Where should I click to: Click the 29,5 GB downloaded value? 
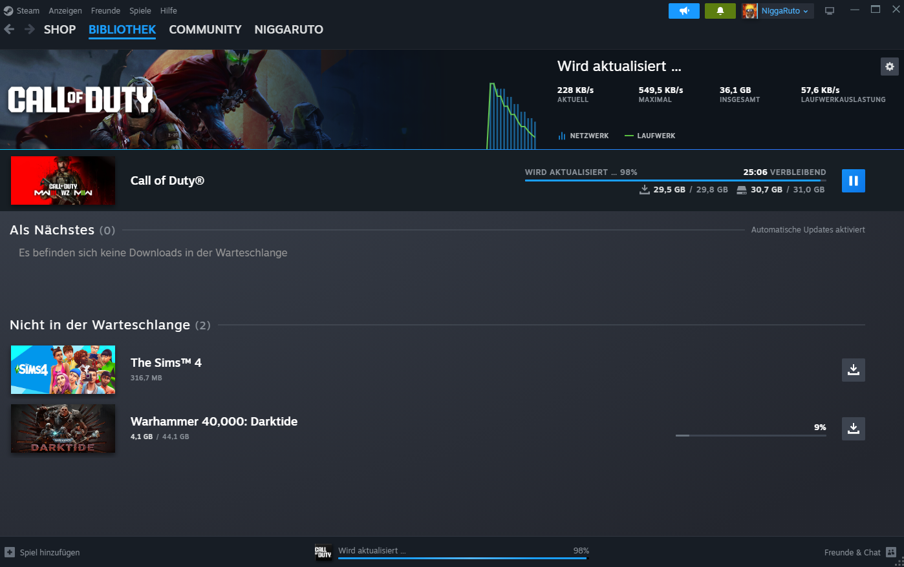(x=669, y=190)
